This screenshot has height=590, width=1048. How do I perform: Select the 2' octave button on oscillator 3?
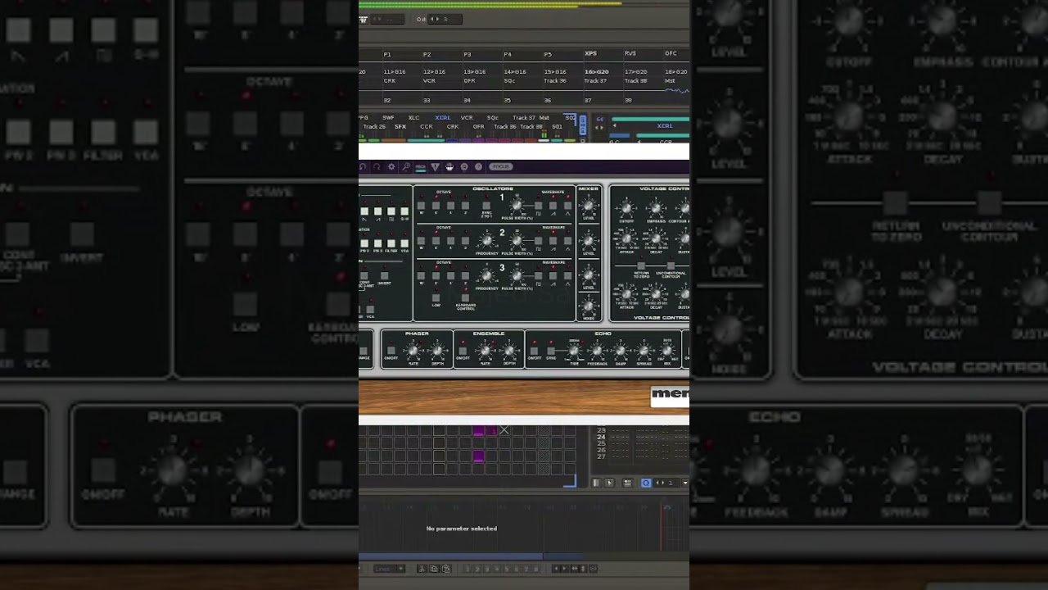465,275
